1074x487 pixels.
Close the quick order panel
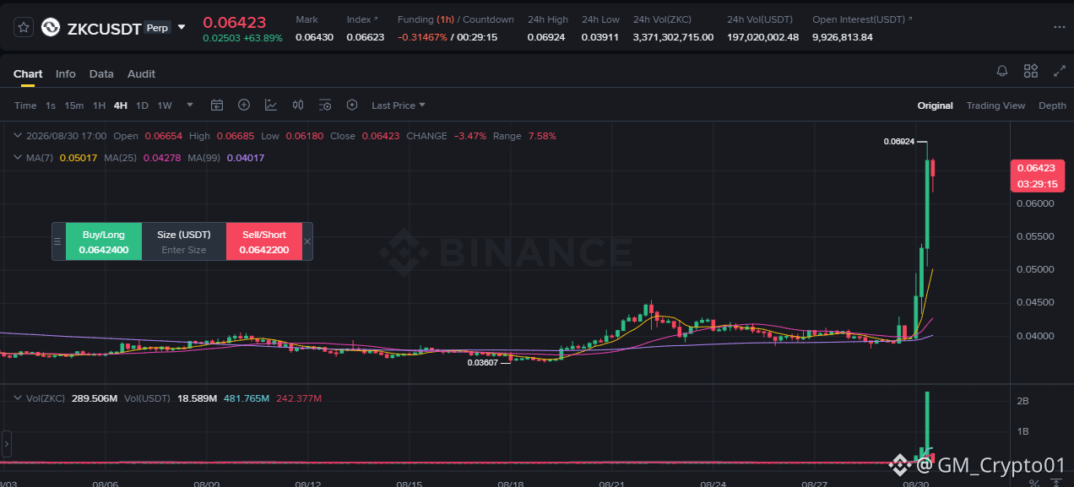307,241
